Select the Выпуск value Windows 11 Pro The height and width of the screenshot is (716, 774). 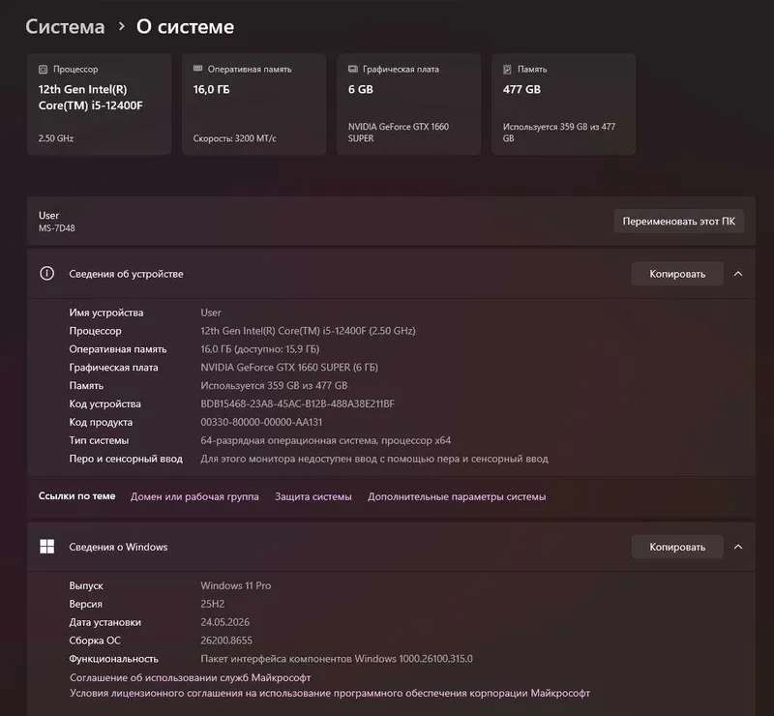pyautogui.click(x=235, y=585)
